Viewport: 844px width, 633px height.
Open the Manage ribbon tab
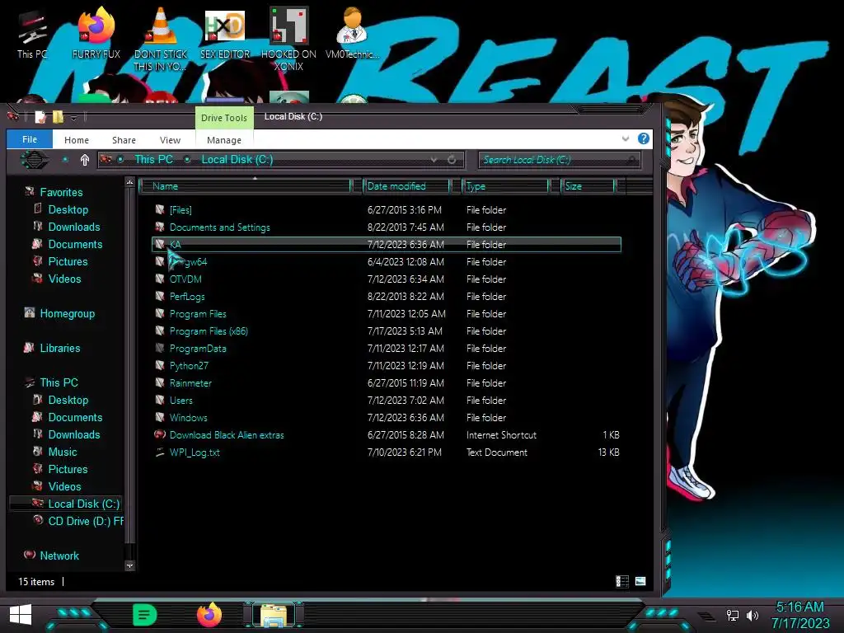(x=224, y=140)
